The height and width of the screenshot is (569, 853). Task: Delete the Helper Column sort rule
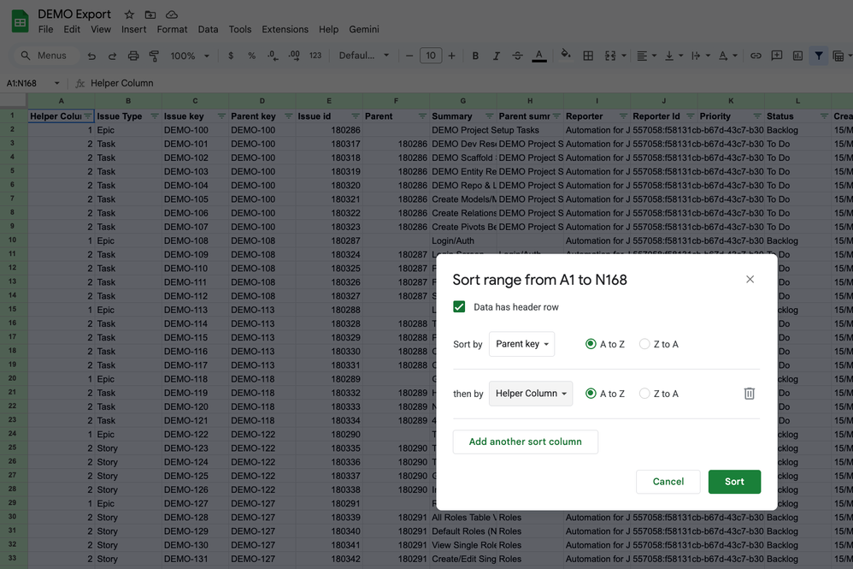(x=749, y=394)
